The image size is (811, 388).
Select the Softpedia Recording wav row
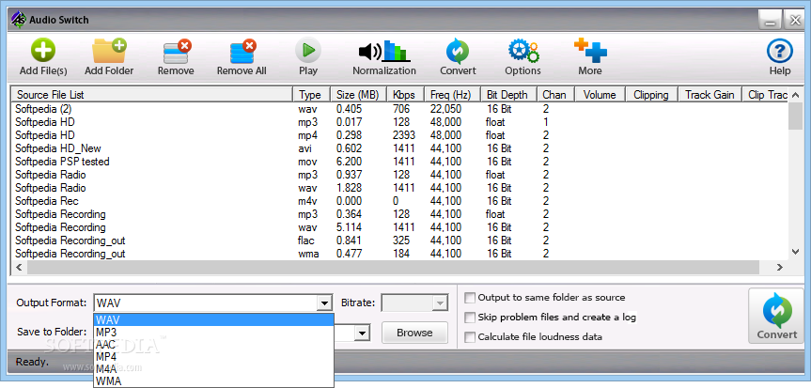point(399,227)
